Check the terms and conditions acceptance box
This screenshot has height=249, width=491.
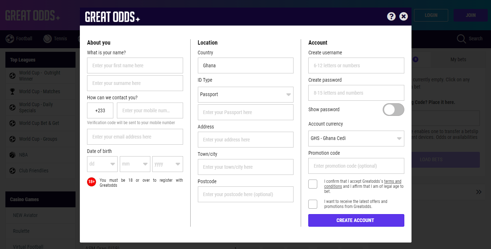coord(313,184)
